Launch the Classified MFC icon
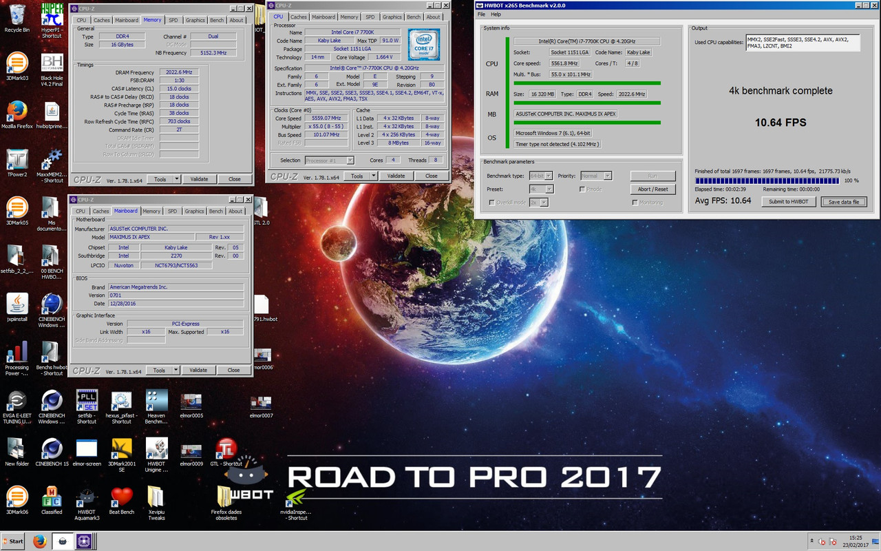This screenshot has height=551, width=881. coord(52,501)
